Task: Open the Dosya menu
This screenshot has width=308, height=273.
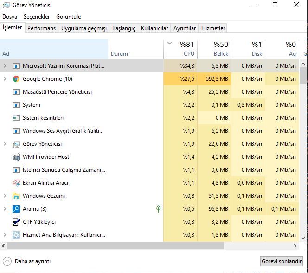Action: coord(10,17)
